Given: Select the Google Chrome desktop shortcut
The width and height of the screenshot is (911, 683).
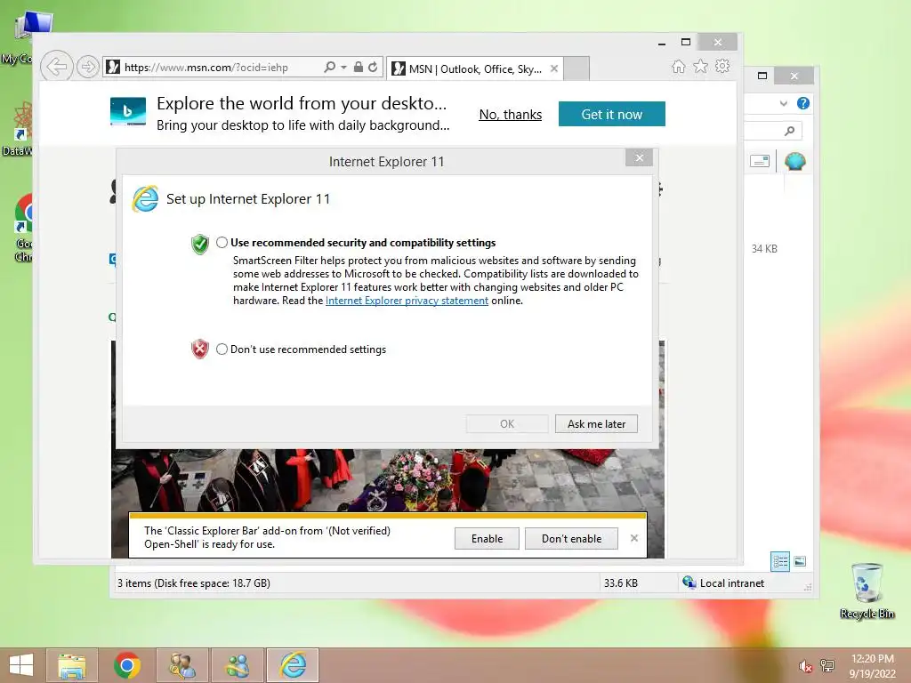Looking at the screenshot, I should tap(24, 229).
